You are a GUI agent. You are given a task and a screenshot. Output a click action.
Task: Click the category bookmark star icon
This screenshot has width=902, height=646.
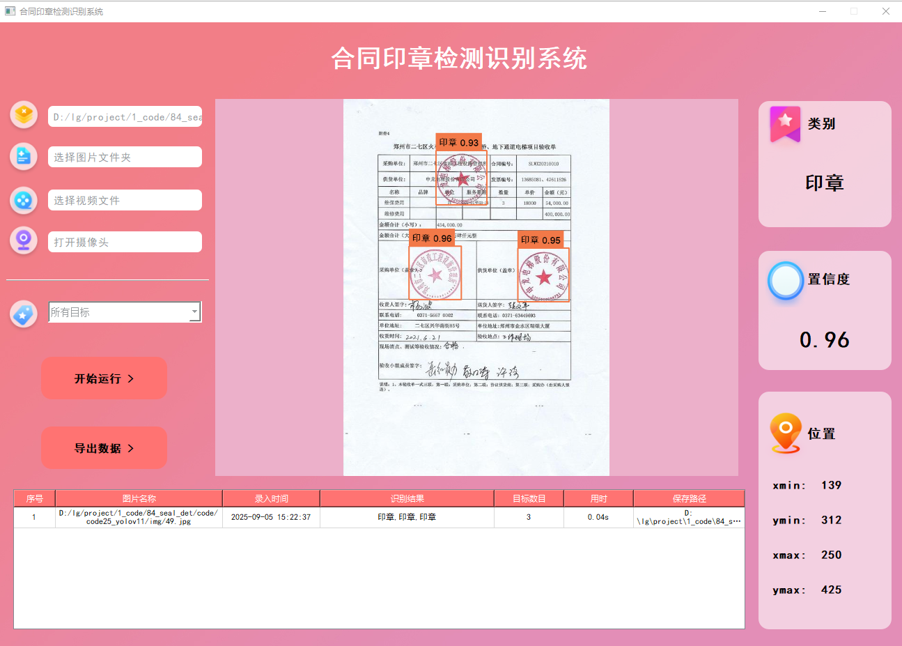[x=785, y=124]
